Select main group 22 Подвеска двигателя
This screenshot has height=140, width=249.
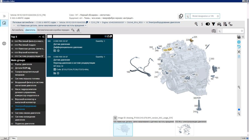click(28, 124)
